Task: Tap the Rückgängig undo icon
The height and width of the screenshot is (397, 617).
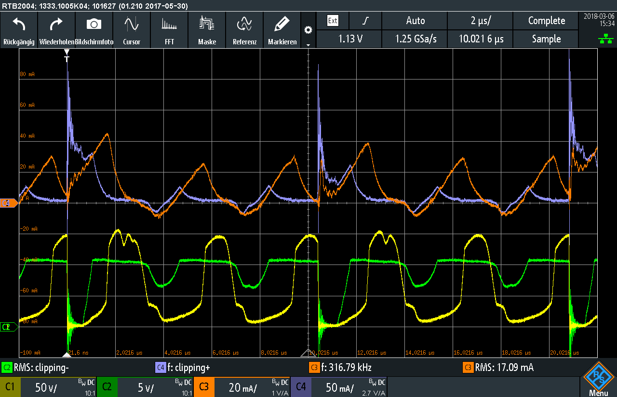Action: [19, 30]
